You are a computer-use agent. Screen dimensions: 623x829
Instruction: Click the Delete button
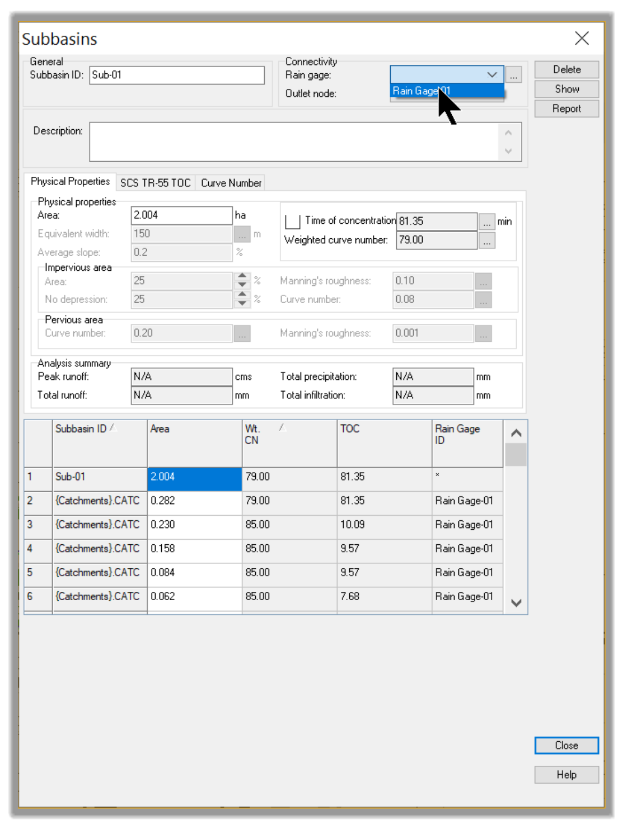coord(566,69)
